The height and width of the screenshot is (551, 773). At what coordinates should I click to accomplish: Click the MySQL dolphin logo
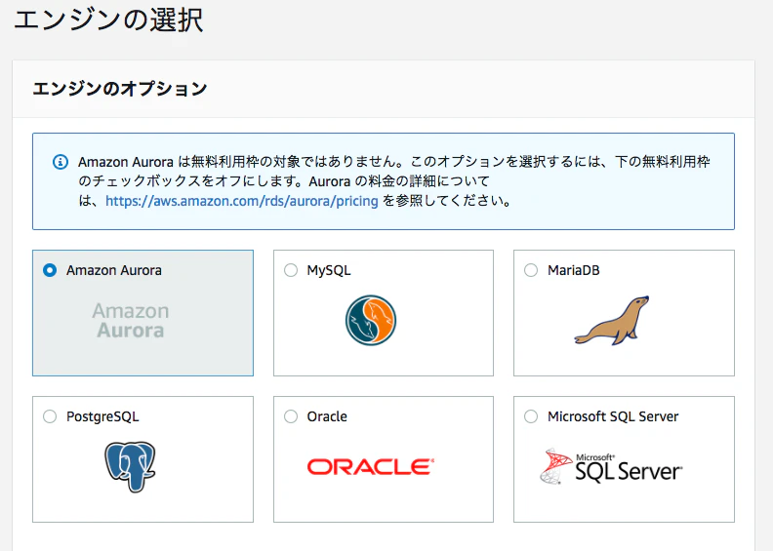371,320
